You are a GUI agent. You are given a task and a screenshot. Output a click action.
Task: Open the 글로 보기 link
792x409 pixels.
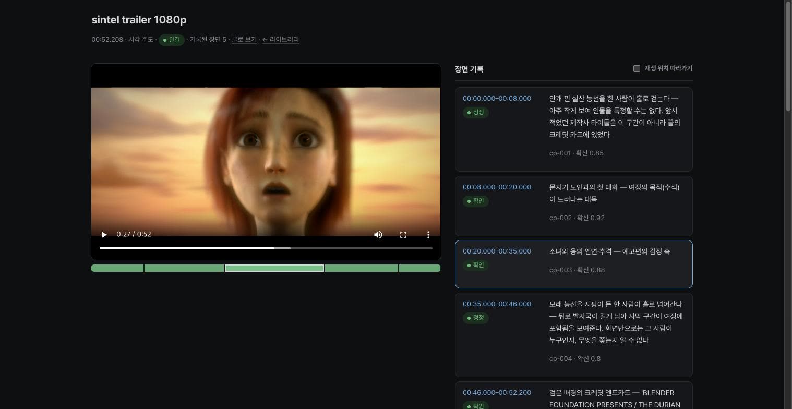tap(244, 40)
